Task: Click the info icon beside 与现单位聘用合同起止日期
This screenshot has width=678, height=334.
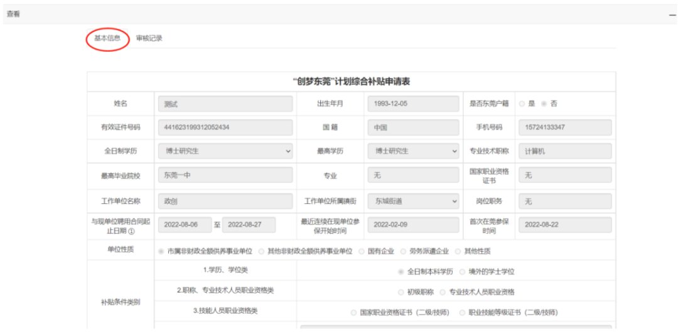Action: tap(131, 232)
